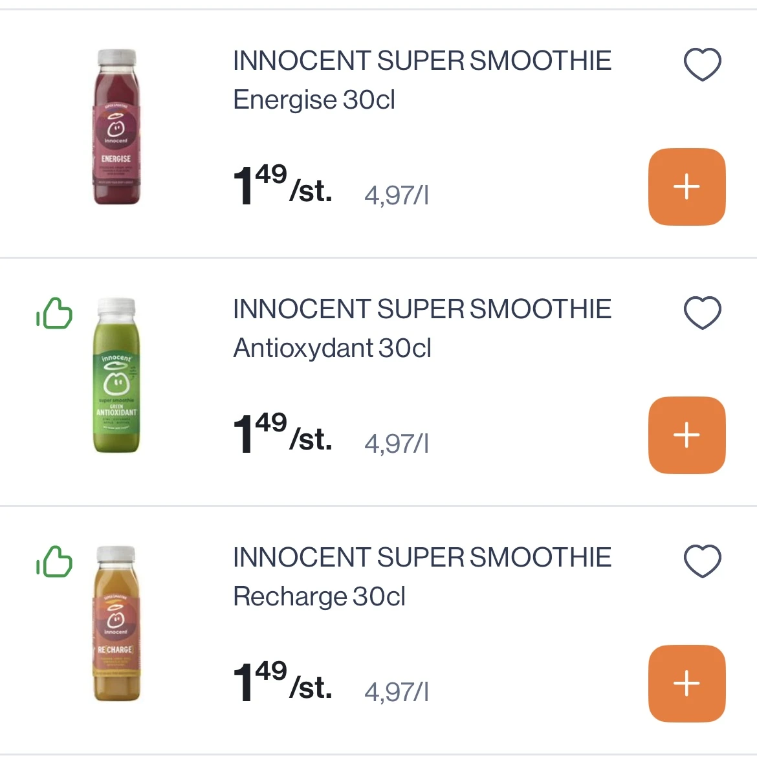Click the 1.49/st price of Antioxydant

pos(282,434)
